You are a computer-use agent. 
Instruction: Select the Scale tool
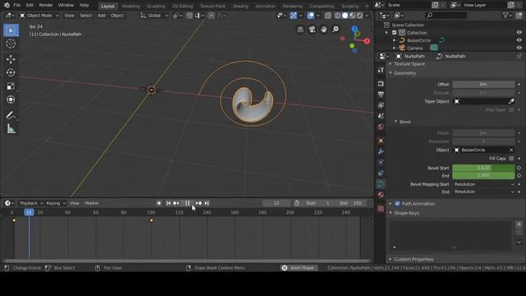point(11,86)
